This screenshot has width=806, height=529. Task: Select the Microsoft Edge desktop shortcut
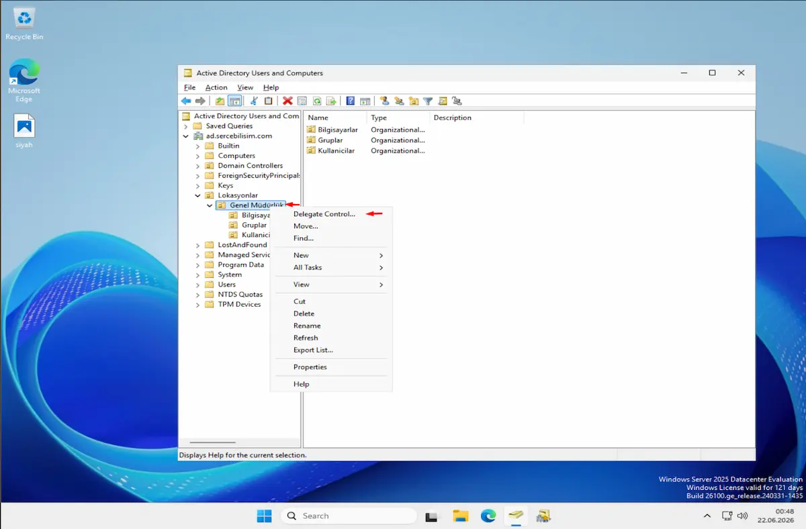tap(24, 80)
